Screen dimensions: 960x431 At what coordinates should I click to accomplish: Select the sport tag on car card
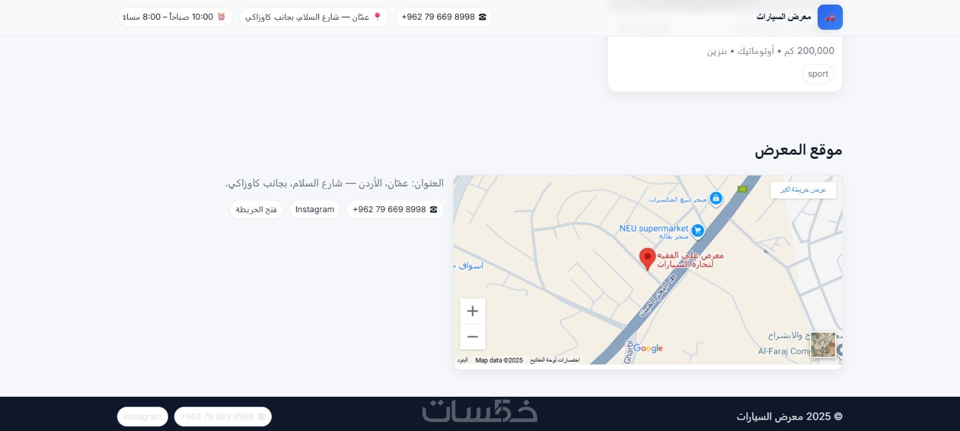tap(818, 74)
